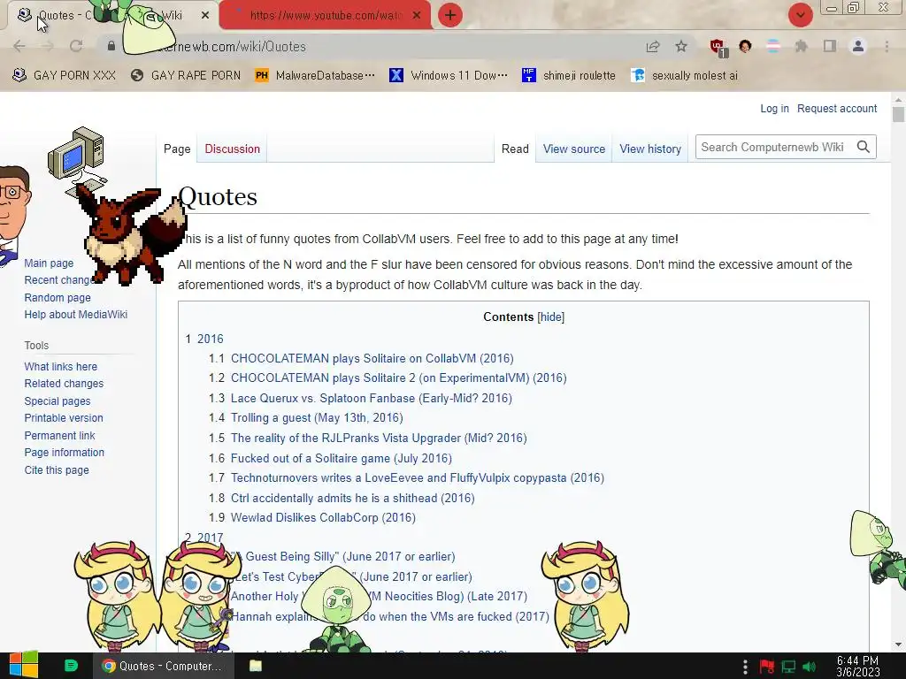Open Wewlad Dislikes CollabCorp (2016) entry

tap(323, 518)
